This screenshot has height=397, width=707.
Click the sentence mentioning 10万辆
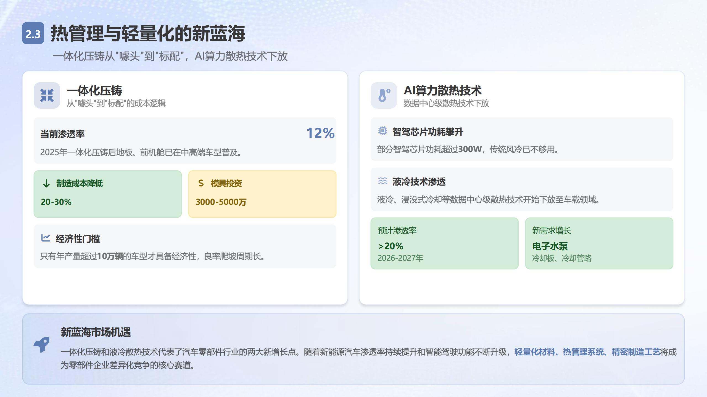(153, 256)
